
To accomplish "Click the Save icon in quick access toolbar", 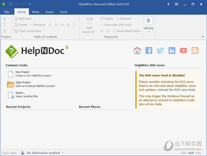I will coord(11,4).
